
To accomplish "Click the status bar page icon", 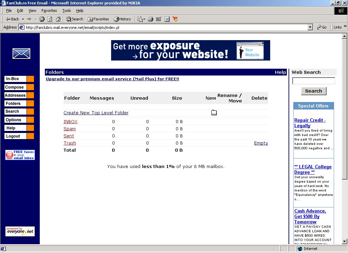I will tap(3, 249).
